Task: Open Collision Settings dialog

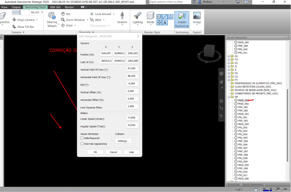Action: pos(123,141)
